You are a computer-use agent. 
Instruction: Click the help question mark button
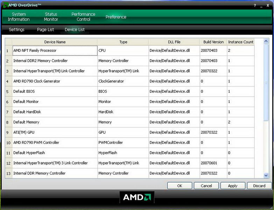point(255,5)
